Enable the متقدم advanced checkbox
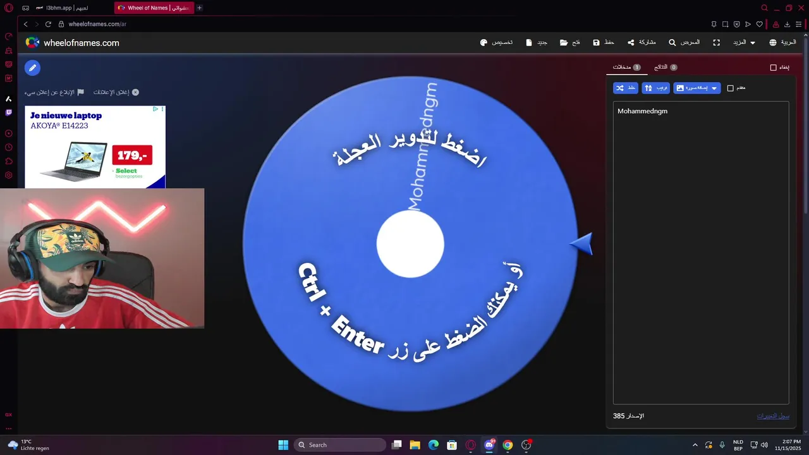Screen dimensions: 809x455 click(731, 88)
